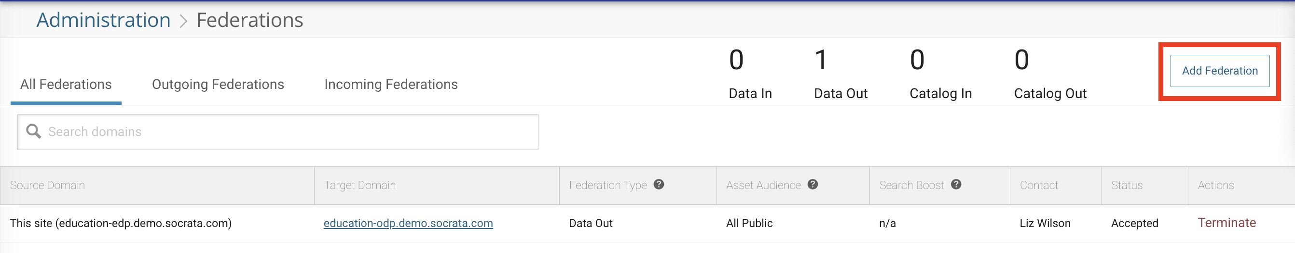Go back to the Administration page
Viewport: 1295px width, 253px height.
[x=104, y=20]
